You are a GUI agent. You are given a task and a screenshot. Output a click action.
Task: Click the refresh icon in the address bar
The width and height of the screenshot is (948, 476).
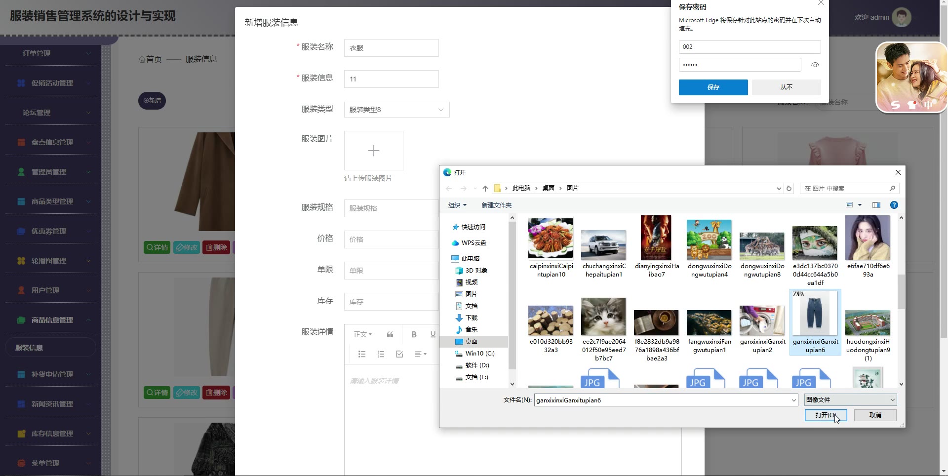789,189
